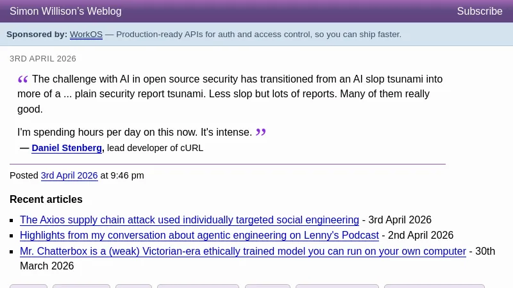The width and height of the screenshot is (513, 288).
Task: Follow the "3rd April 2026" posted date link
Action: [x=69, y=175]
